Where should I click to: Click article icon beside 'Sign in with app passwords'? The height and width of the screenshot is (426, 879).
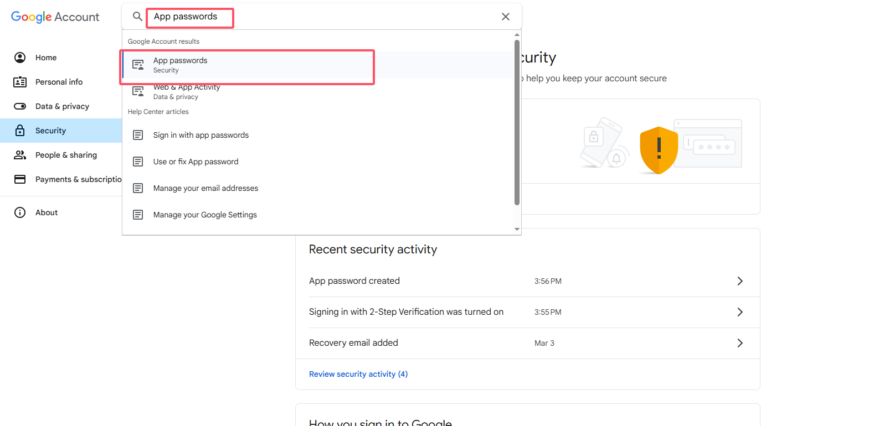[x=138, y=135]
